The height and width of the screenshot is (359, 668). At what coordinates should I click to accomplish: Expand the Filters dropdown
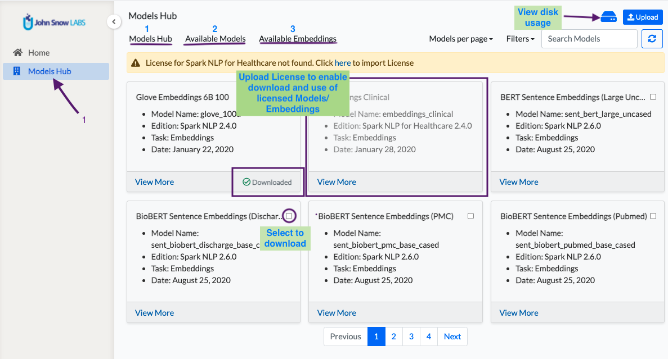(x=520, y=39)
